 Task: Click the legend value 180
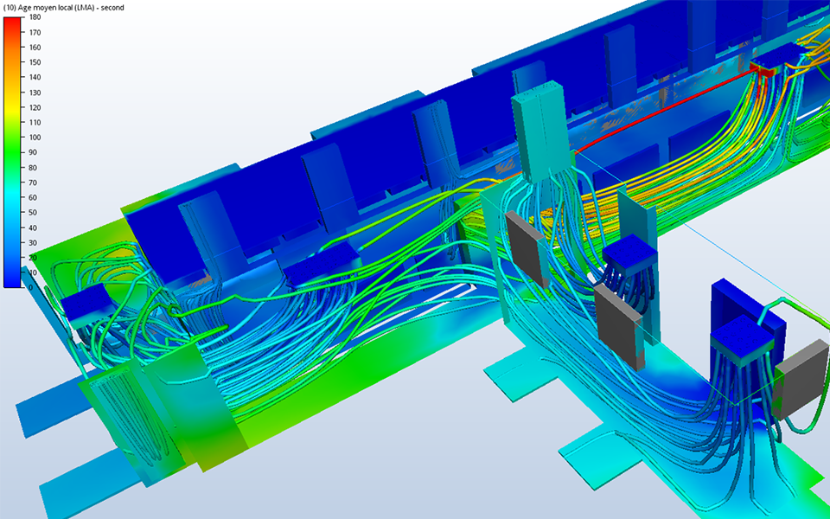coord(35,17)
